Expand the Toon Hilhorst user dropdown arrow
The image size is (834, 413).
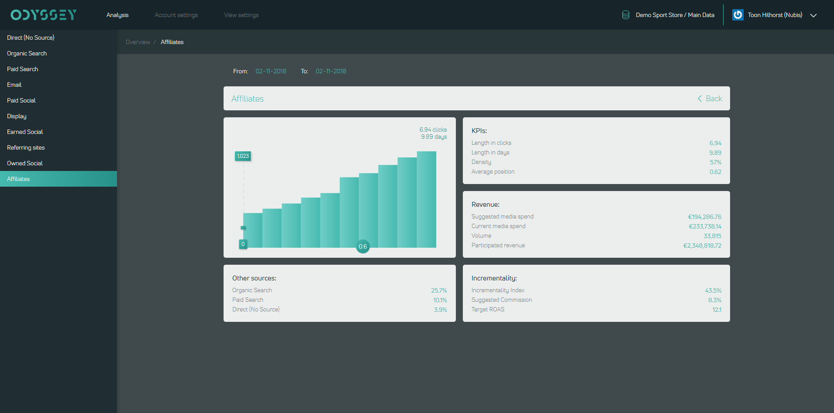813,15
